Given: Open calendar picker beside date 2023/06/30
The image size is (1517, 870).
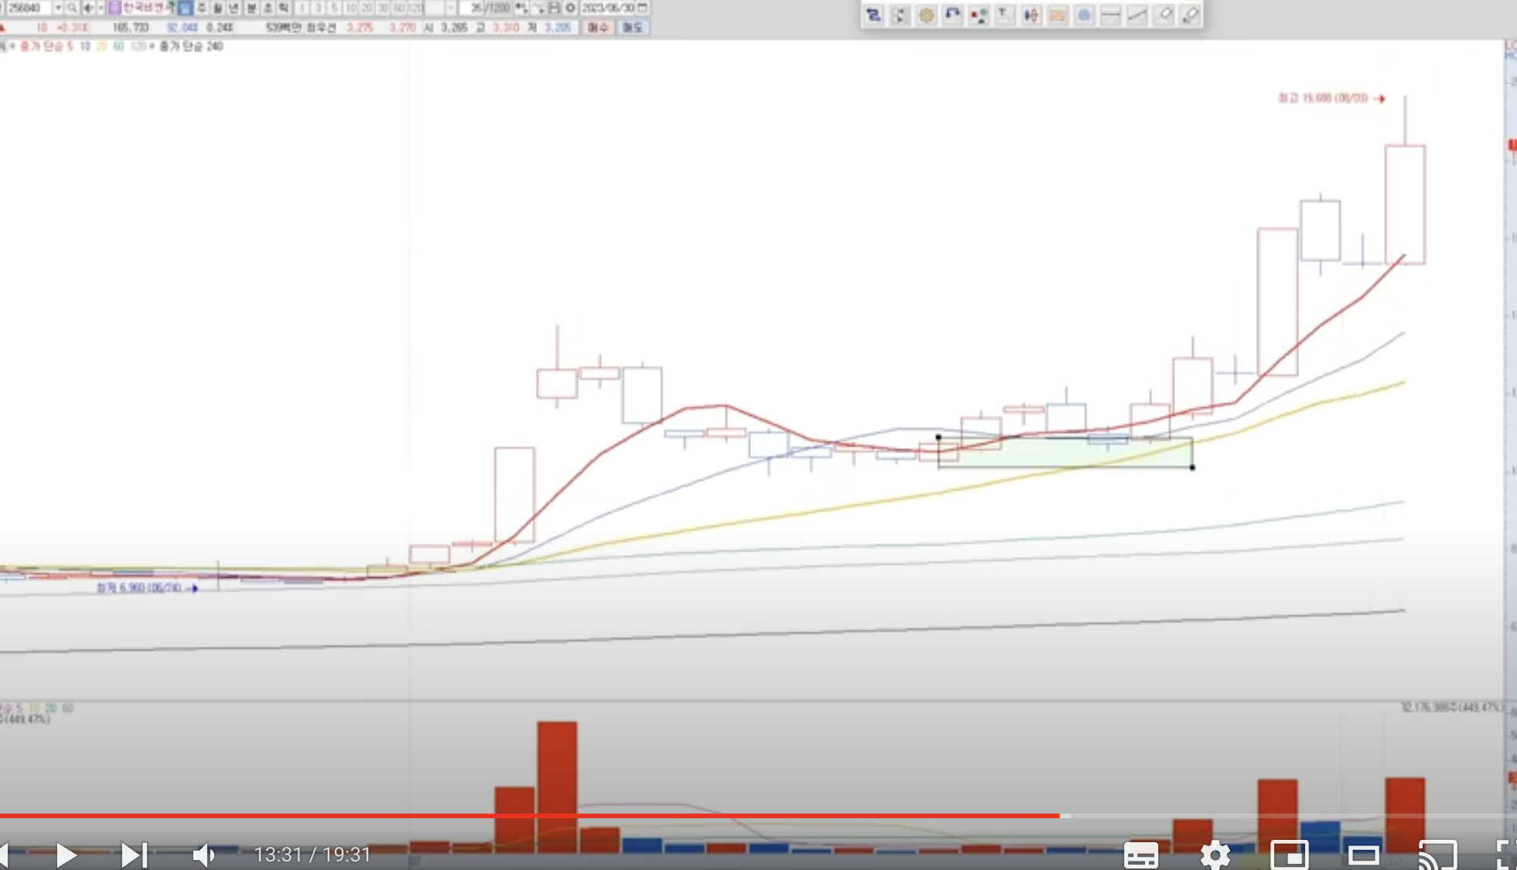Looking at the screenshot, I should point(643,8).
